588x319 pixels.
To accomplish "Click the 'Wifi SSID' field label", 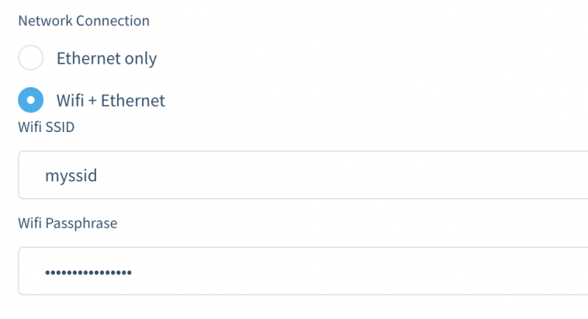I will tap(46, 127).
